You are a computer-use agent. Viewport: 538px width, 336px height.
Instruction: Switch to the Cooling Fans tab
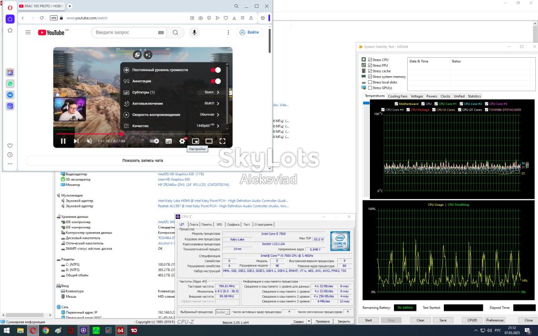(397, 97)
